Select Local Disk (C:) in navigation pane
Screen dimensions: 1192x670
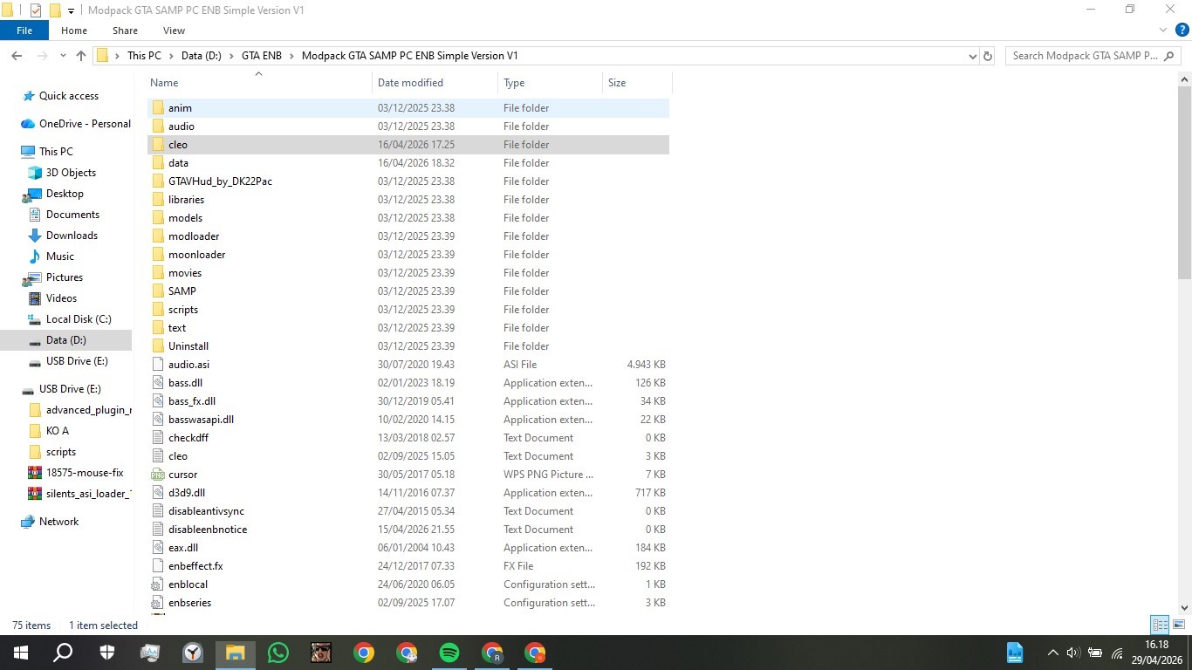point(79,319)
